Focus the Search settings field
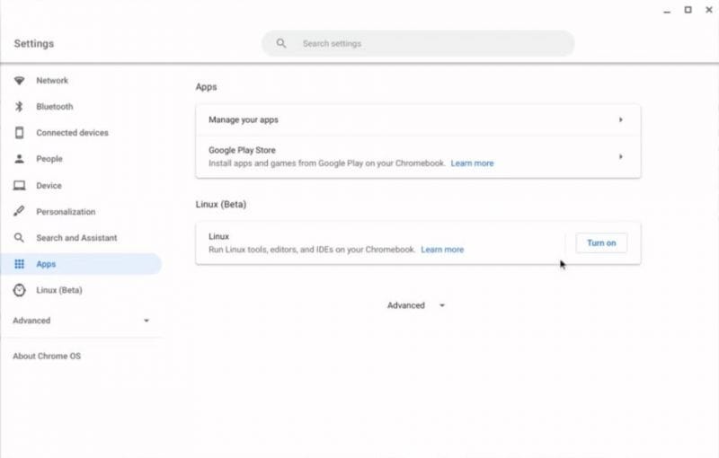The image size is (719, 458). [x=418, y=43]
